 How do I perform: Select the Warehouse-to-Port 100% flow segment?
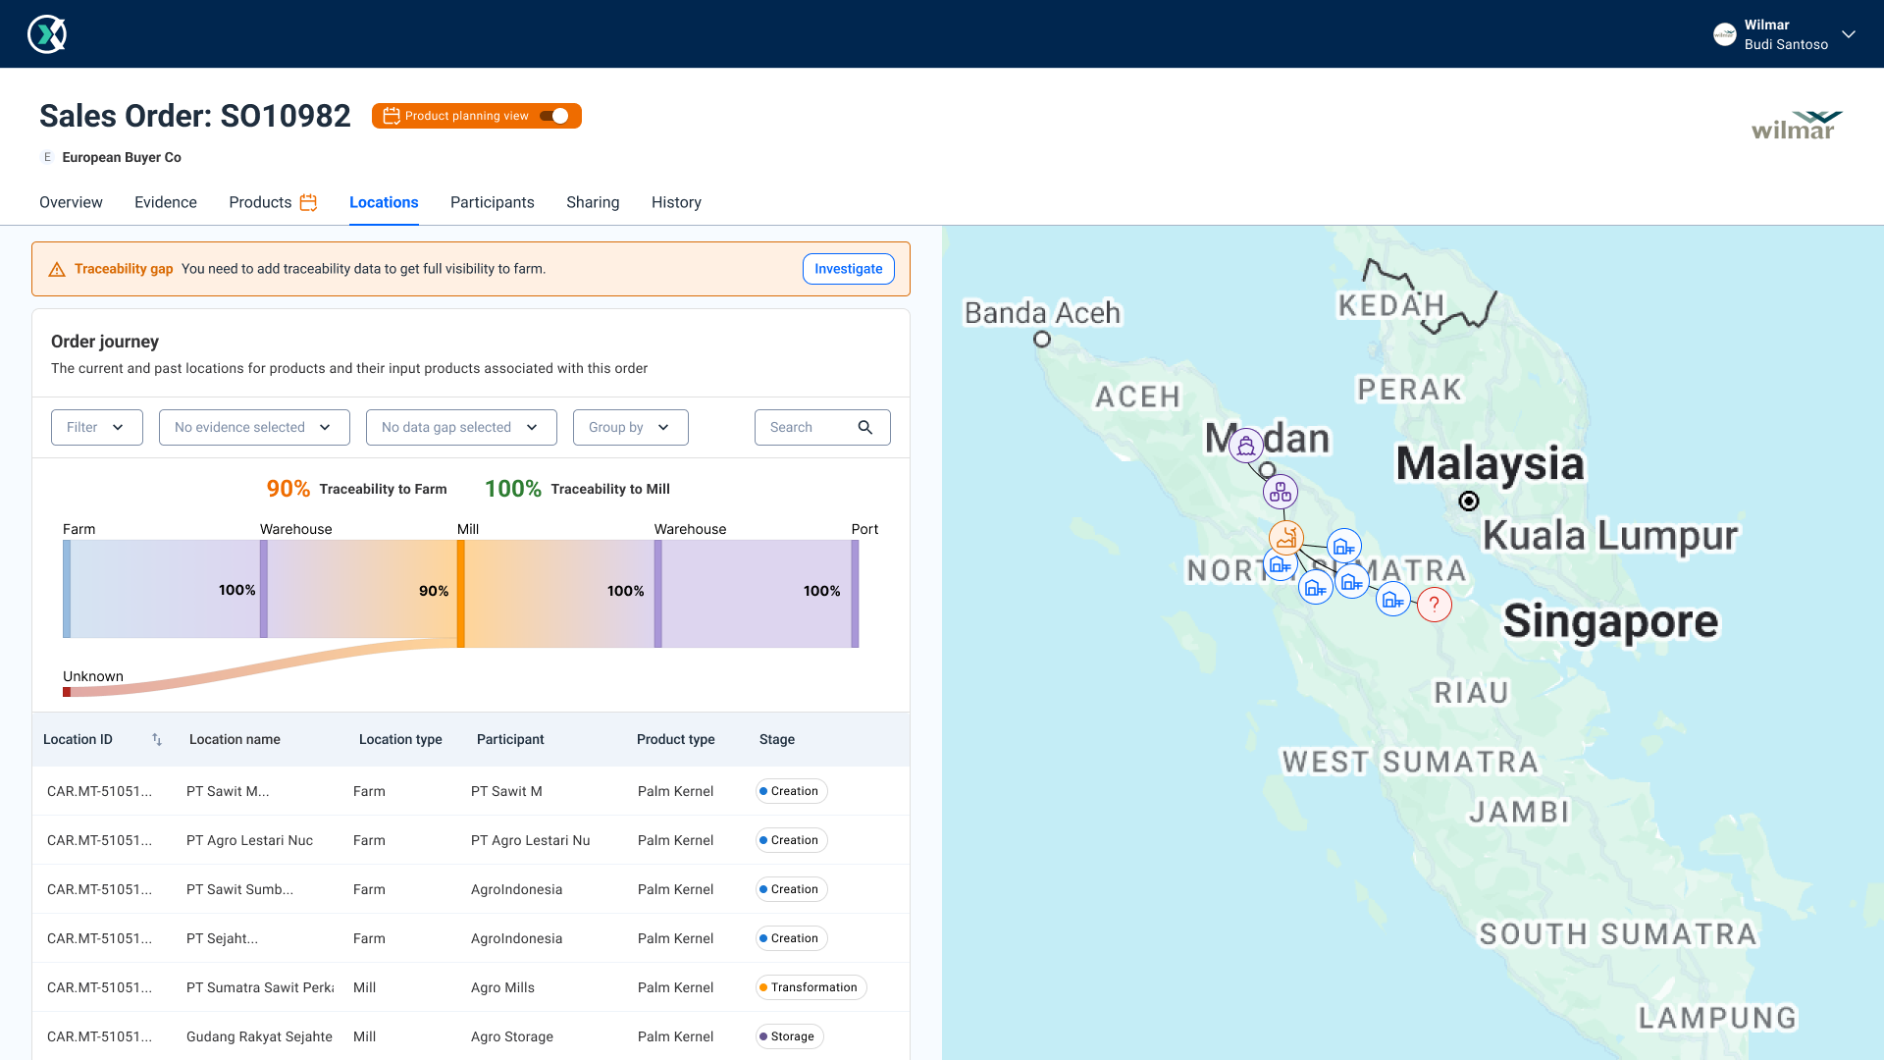point(757,594)
